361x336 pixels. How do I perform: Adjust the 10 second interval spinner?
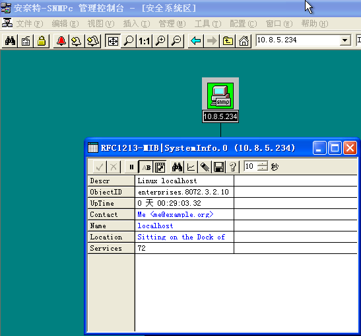pos(263,166)
